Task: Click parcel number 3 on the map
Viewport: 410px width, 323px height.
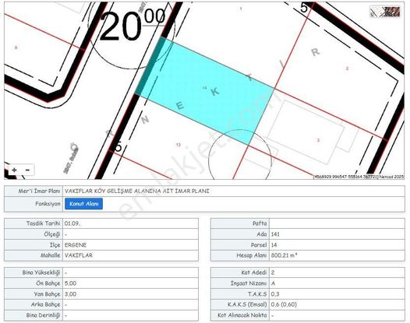Action: 318,140
